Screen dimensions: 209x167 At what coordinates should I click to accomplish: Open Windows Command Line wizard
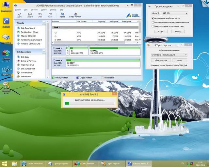(x=30, y=44)
